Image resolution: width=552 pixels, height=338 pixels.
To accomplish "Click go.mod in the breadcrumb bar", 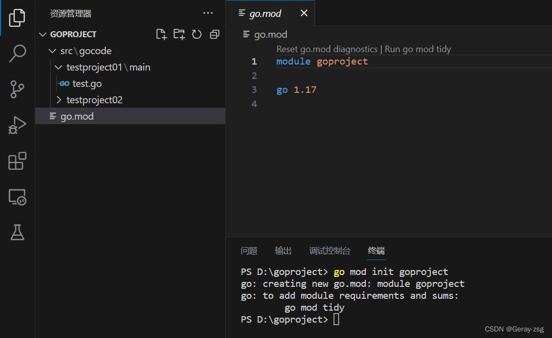I will [x=271, y=35].
